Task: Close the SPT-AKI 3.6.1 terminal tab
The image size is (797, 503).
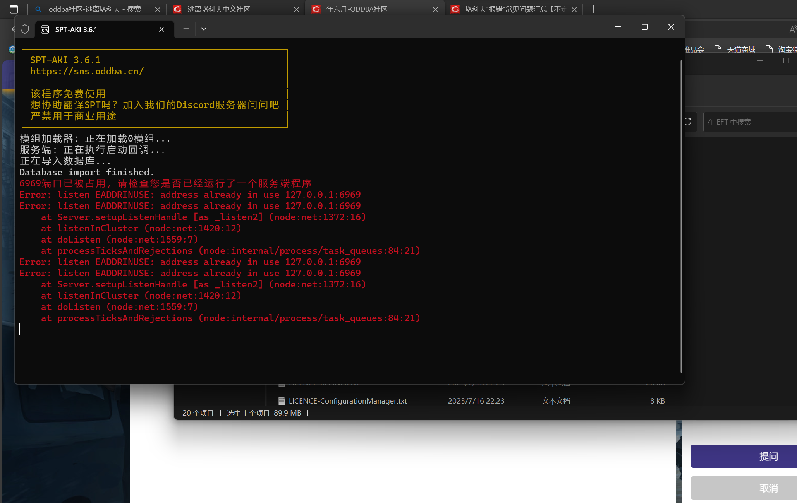Action: click(x=162, y=29)
